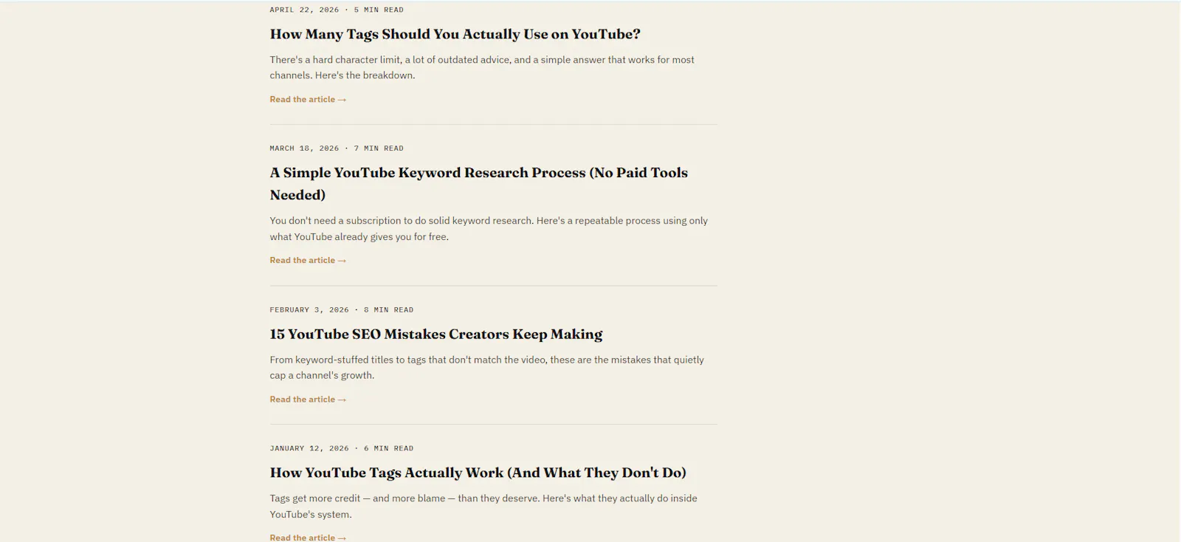Click the 'APRIL 22, 2026 · 5 MIN READ' line
Viewport: 1181px width, 542px height.
[x=337, y=10]
